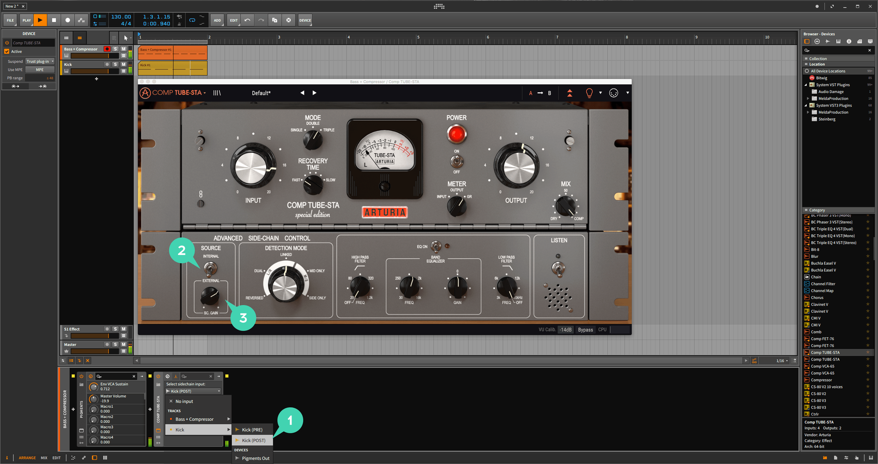Click the delete X circle icon

[x=289, y=20]
